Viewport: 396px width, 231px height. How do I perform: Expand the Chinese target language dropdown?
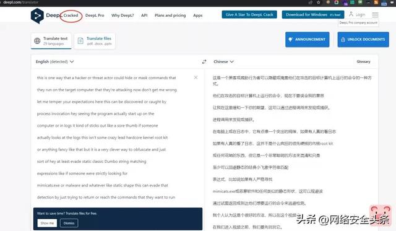tap(223, 62)
